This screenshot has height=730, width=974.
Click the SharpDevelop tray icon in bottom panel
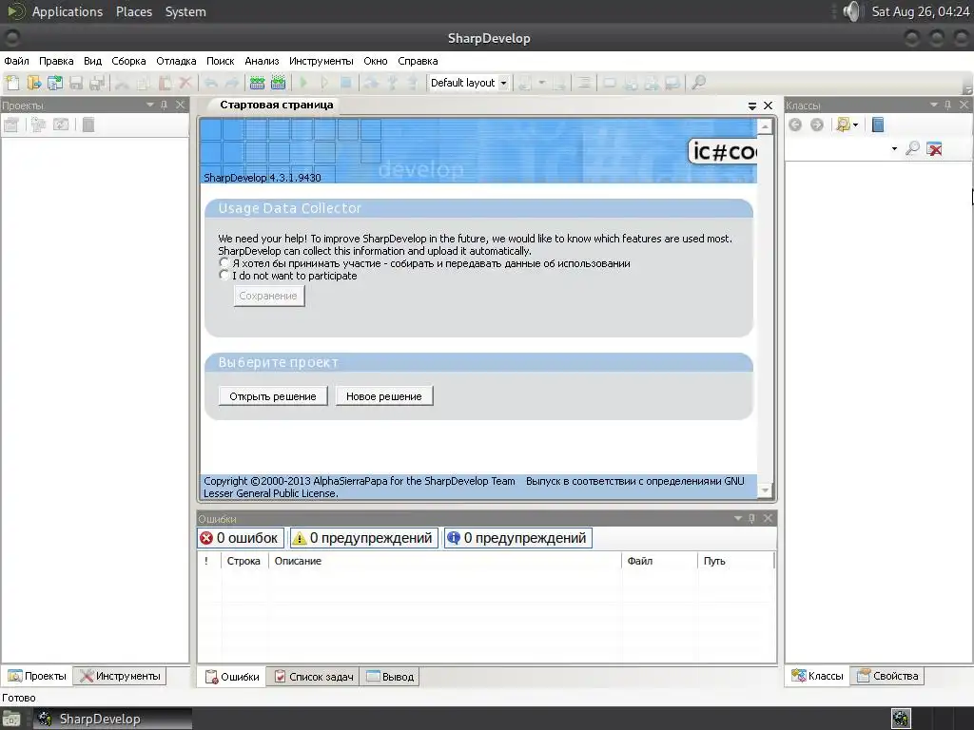(901, 719)
